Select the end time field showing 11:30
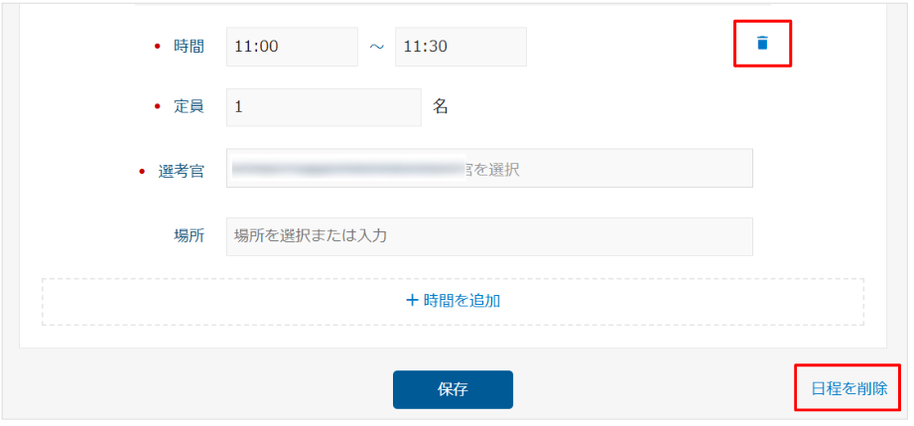Image resolution: width=914 pixels, height=426 pixels. click(459, 47)
